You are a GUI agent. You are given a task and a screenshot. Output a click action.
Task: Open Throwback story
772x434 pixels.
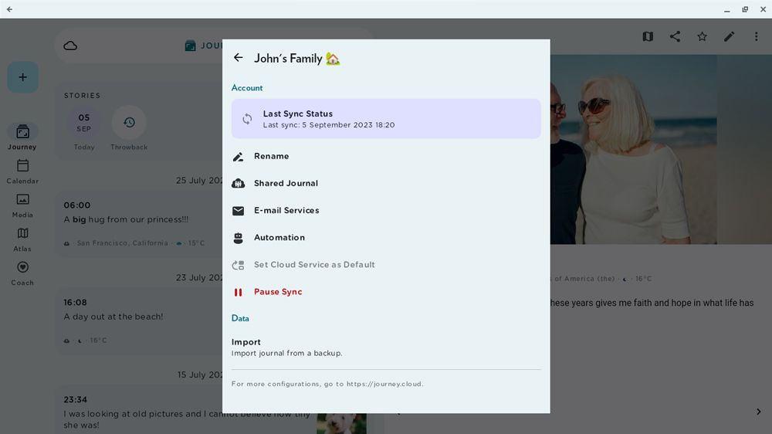pos(129,128)
